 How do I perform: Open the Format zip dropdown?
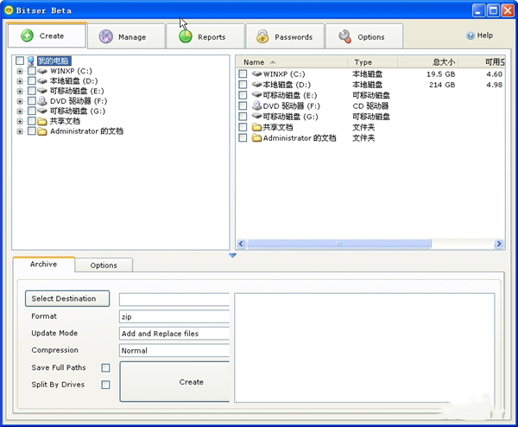[x=174, y=316]
